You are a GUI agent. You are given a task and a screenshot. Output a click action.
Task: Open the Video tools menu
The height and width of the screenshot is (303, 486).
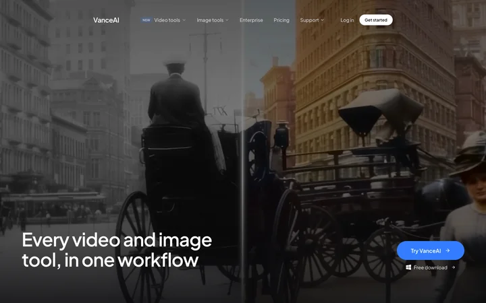point(167,20)
